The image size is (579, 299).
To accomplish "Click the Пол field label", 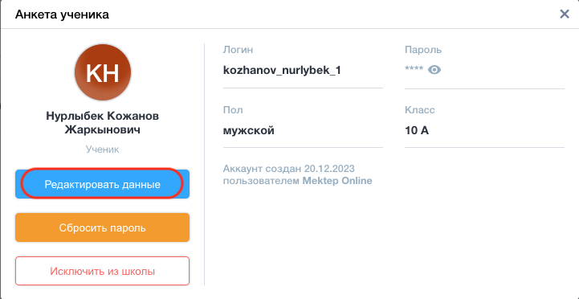I will pyautogui.click(x=233, y=110).
